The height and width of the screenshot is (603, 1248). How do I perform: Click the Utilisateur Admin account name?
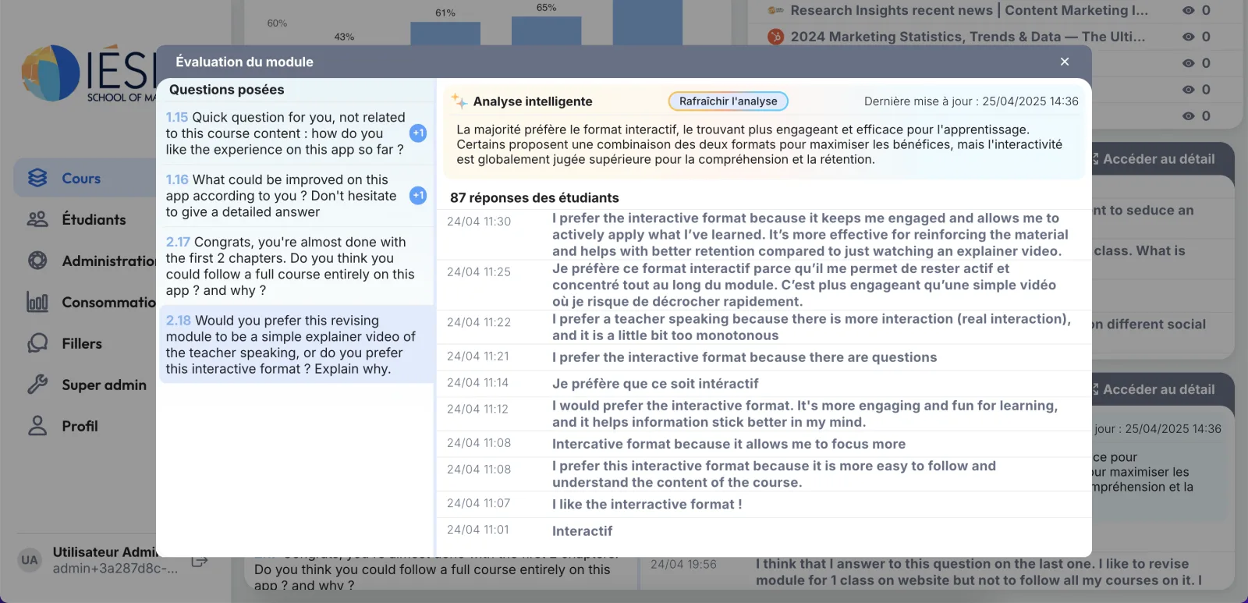coord(105,552)
